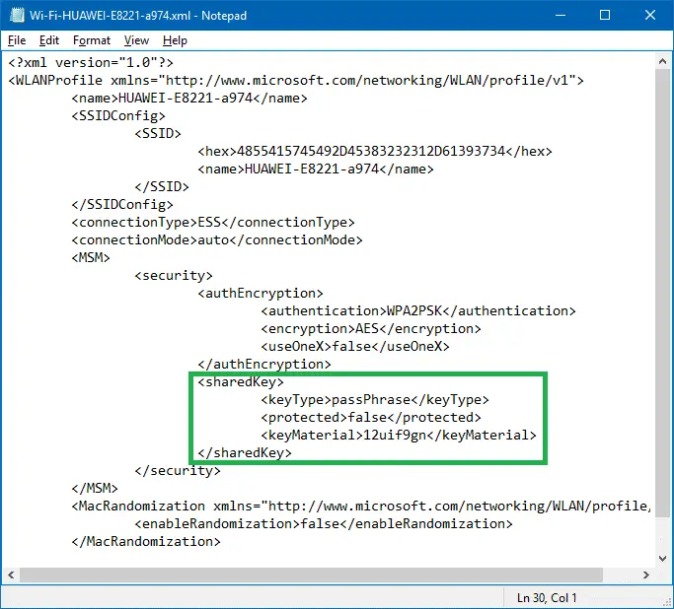This screenshot has height=609, width=674.
Task: Click the horizontal scrollbar right arrow
Action: [645, 575]
